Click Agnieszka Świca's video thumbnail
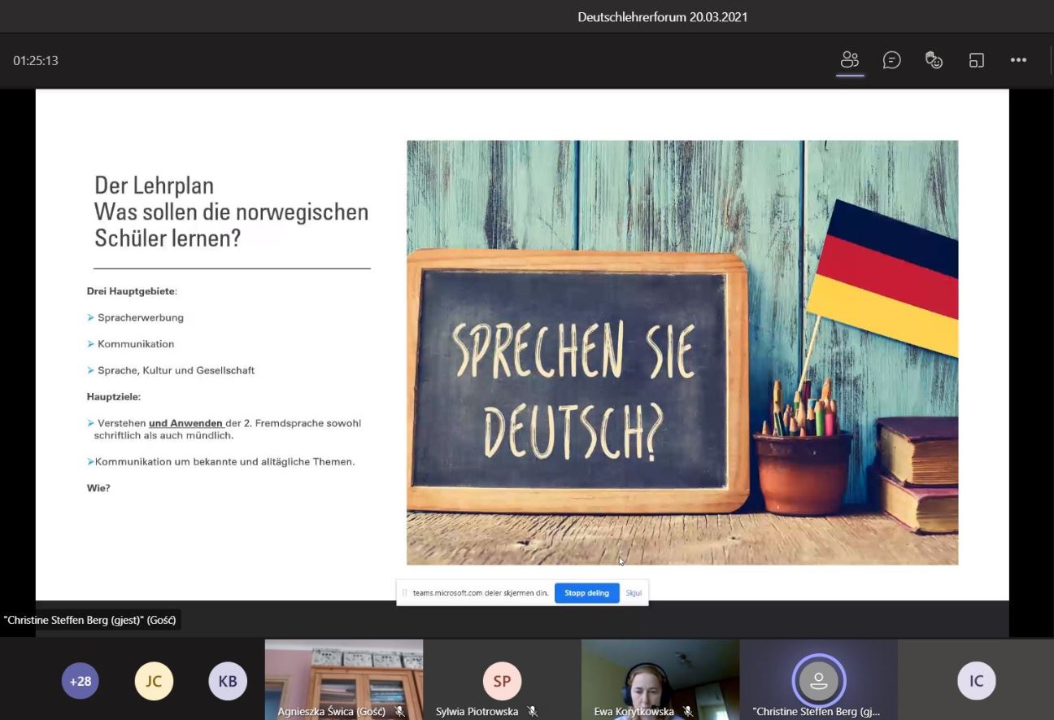 pos(344,679)
